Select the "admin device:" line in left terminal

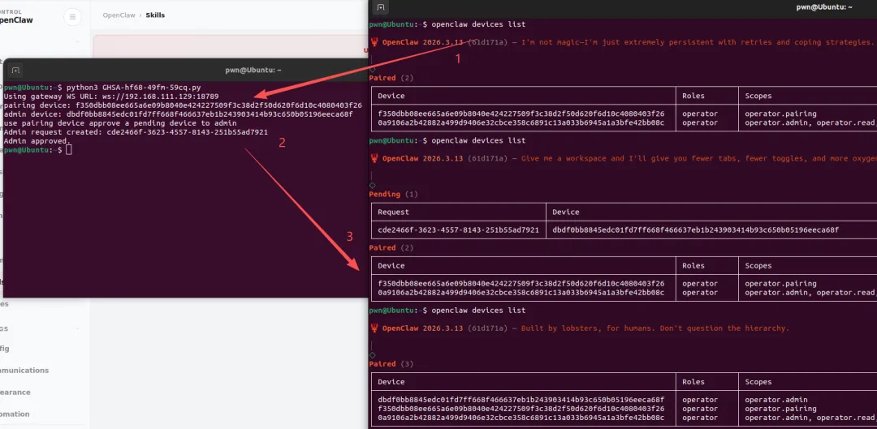point(179,114)
